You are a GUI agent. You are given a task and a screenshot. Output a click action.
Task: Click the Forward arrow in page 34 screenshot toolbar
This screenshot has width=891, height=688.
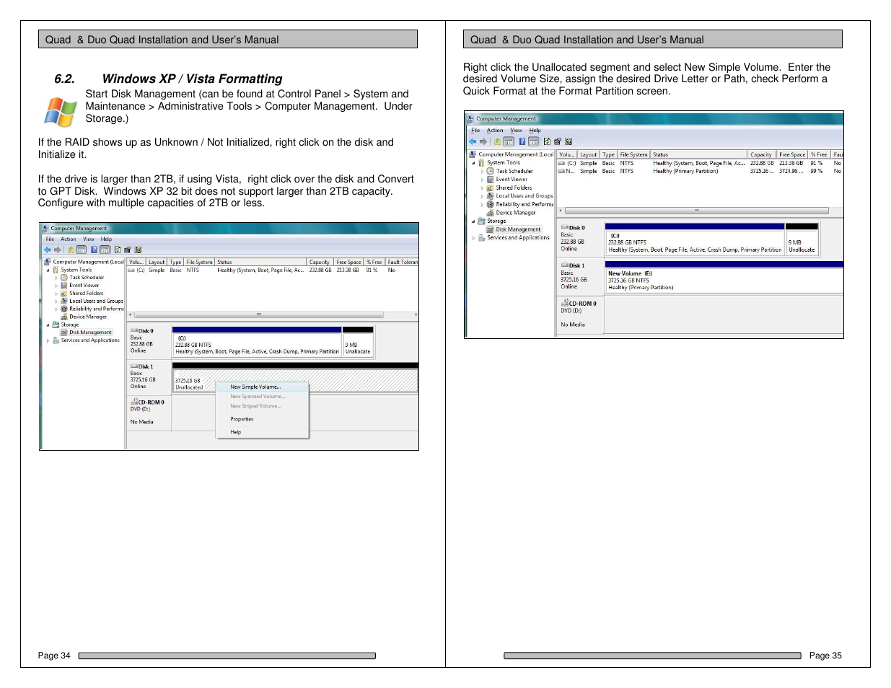[x=58, y=250]
